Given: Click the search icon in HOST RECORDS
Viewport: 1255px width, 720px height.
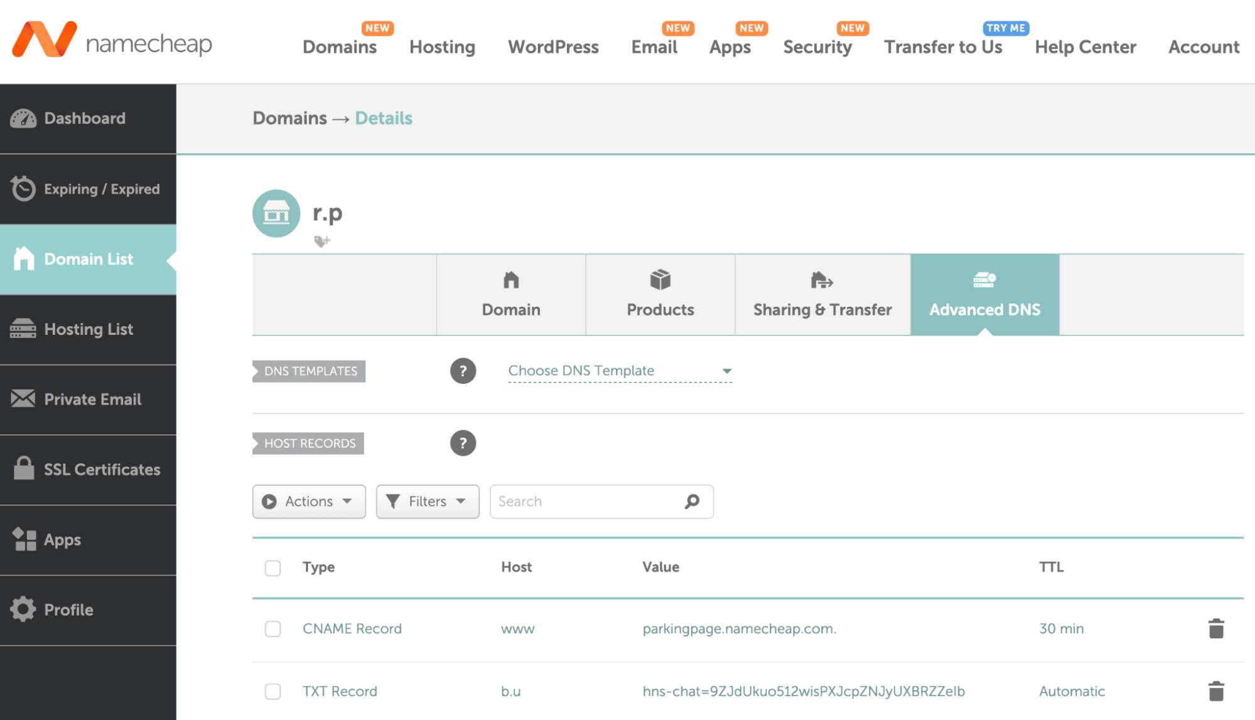Looking at the screenshot, I should click(x=694, y=501).
